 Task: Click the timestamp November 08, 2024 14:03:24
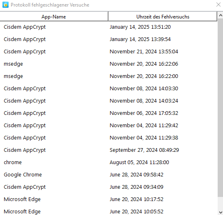(x=144, y=101)
